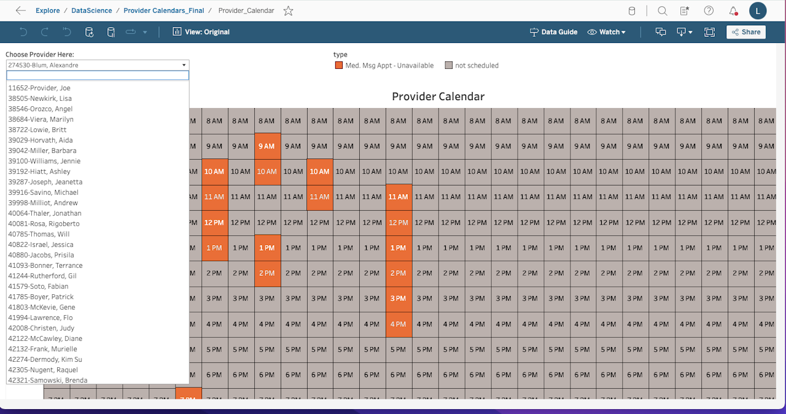Open the user avatar account menu
Viewport: 786px width, 414px height.
(x=758, y=10)
